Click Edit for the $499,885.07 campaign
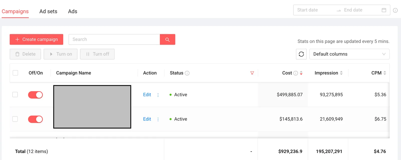The image size is (401, 160). (147, 95)
